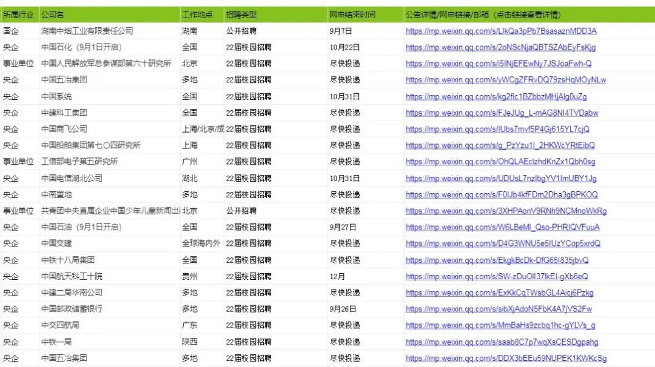Open the link for 湖南中烟工业有限责任公司
The width and height of the screenshot is (655, 367).
pyautogui.click(x=501, y=31)
